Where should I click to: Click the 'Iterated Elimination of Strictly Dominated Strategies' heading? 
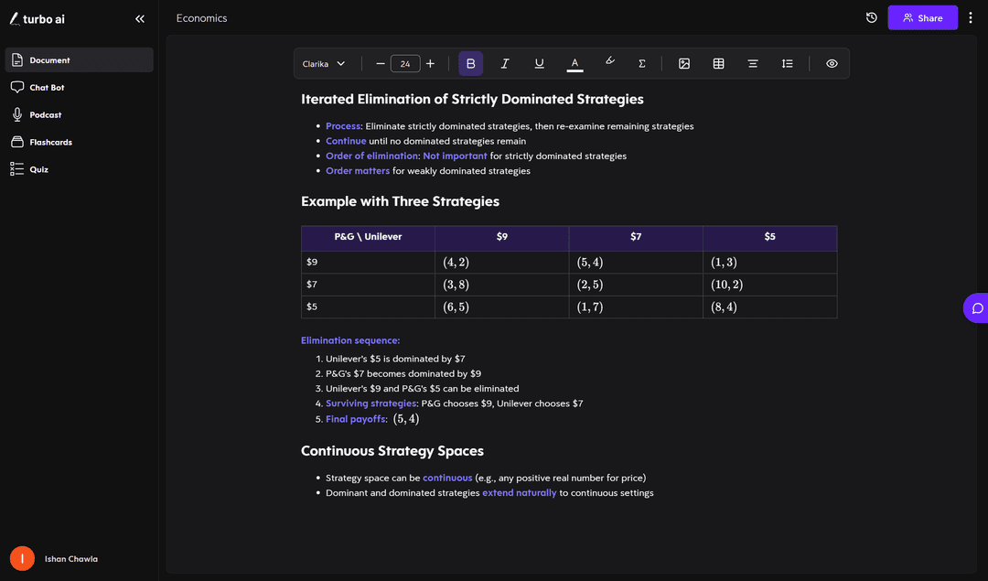tap(472, 99)
